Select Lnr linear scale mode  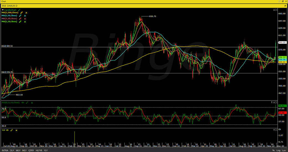284,150
